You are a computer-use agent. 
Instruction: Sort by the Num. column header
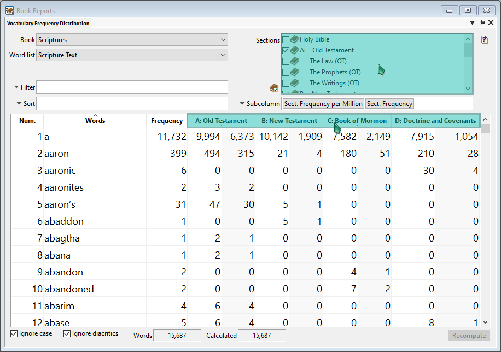[x=27, y=121]
